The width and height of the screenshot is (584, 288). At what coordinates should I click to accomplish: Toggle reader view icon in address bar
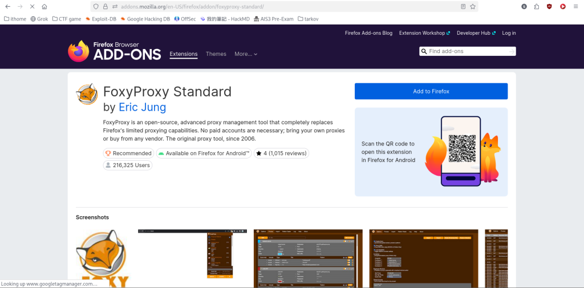pos(463,6)
